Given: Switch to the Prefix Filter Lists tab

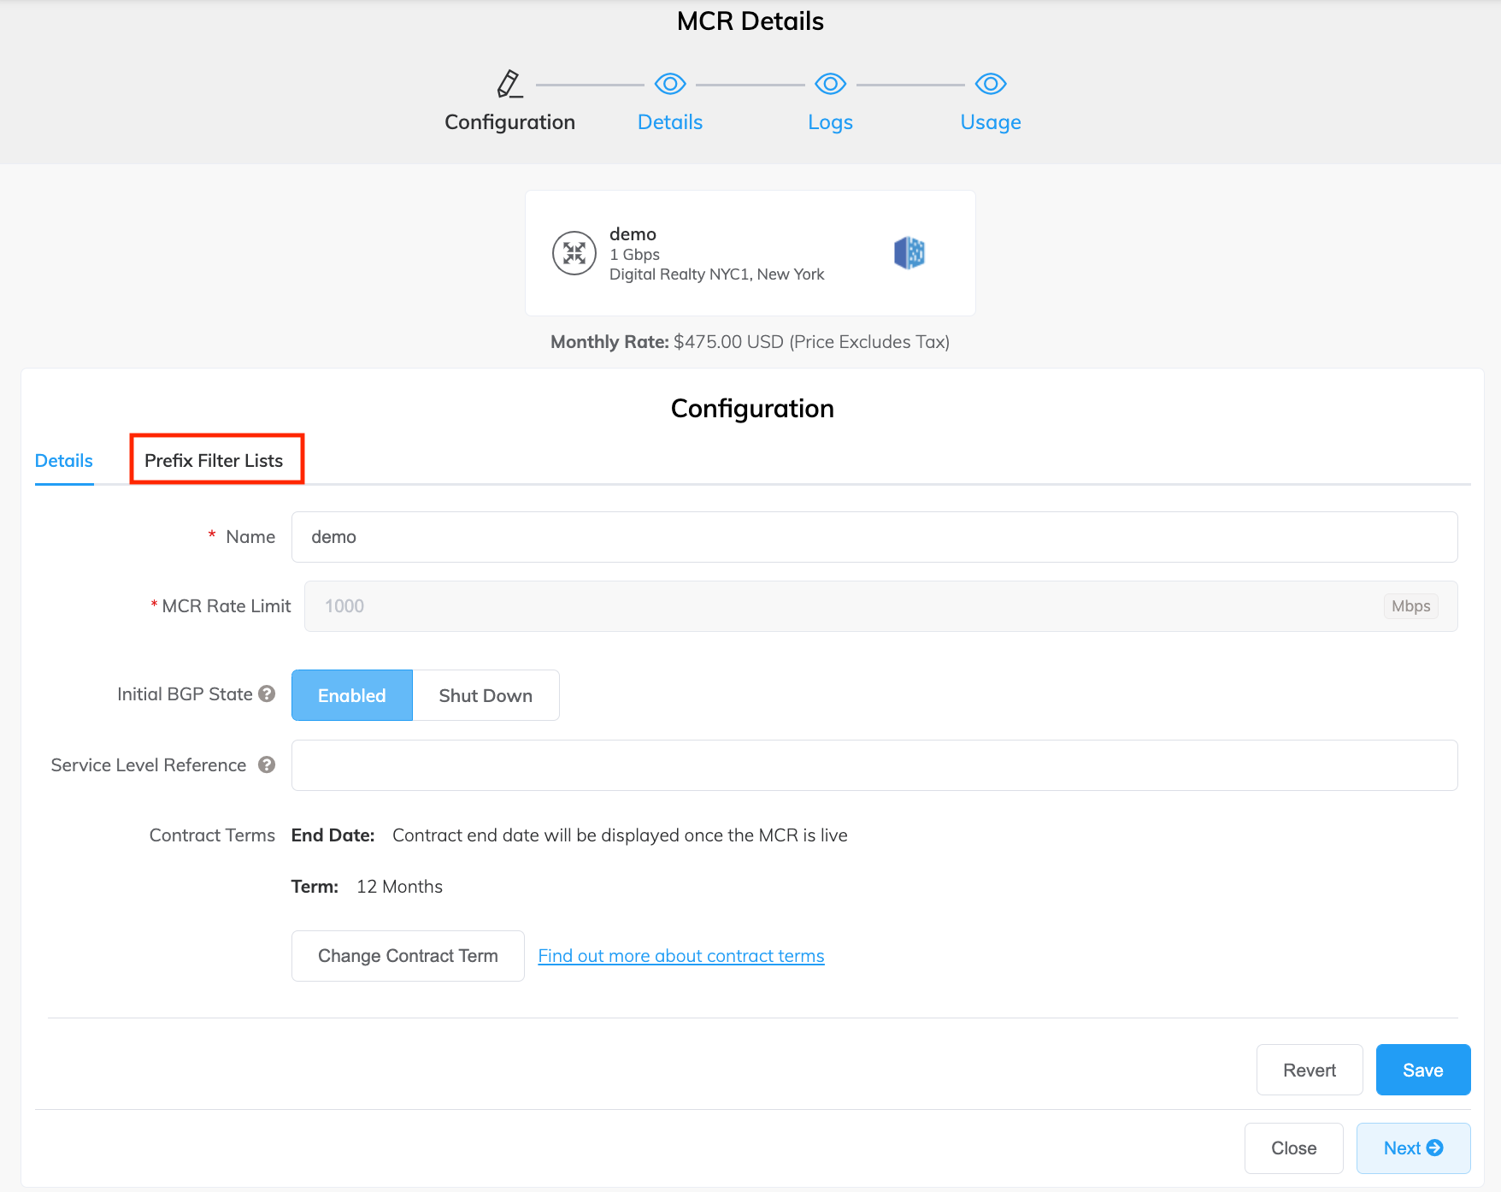Looking at the screenshot, I should (x=214, y=461).
